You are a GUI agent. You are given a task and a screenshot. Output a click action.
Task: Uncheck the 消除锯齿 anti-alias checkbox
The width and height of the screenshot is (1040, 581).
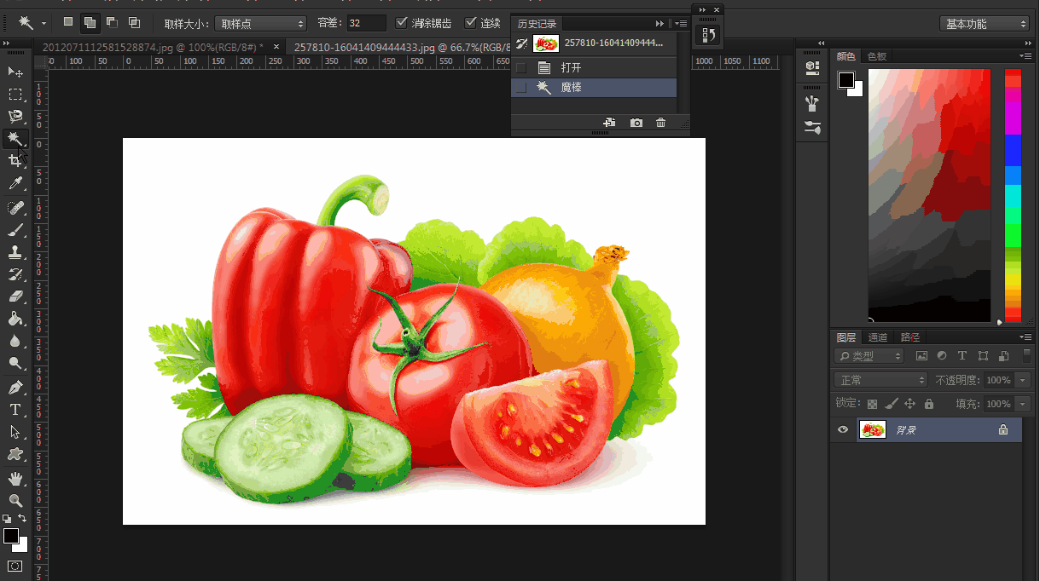click(403, 23)
